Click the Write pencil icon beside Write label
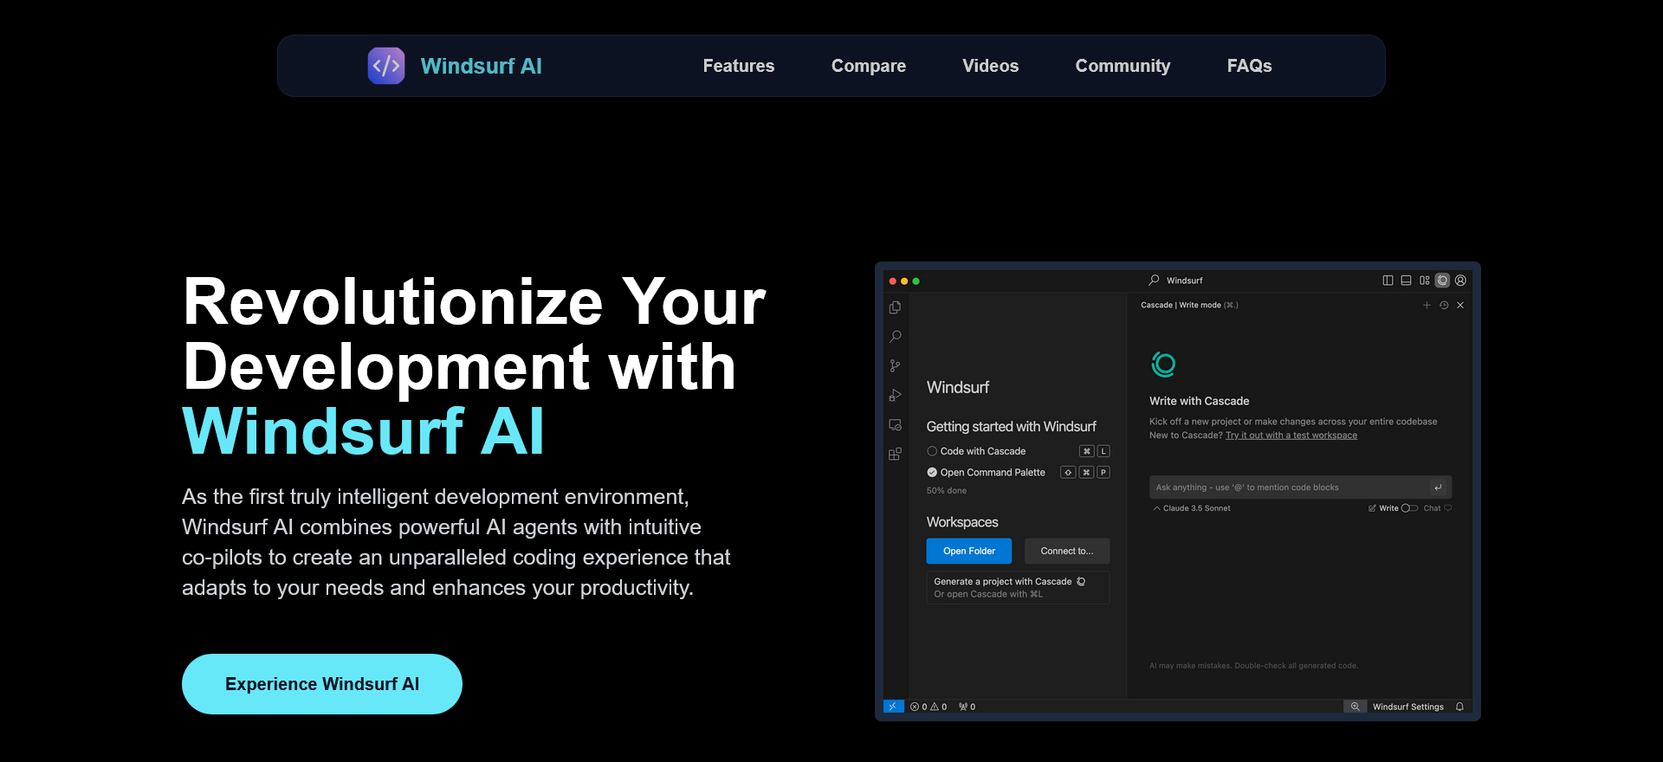 pos(1372,508)
